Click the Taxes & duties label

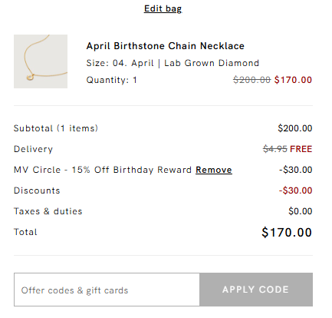click(48, 211)
